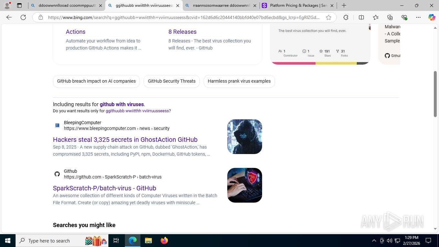Switch to 'rraannsosomwaarree ddoowwnnl' tab

221,5
